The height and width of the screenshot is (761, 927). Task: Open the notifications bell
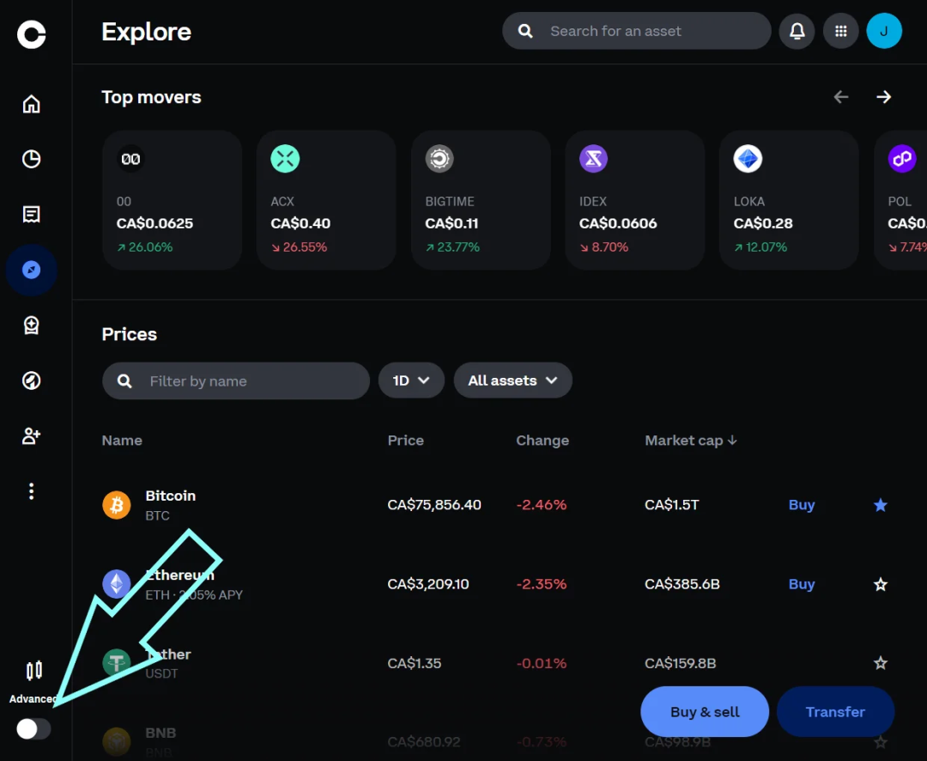click(797, 32)
